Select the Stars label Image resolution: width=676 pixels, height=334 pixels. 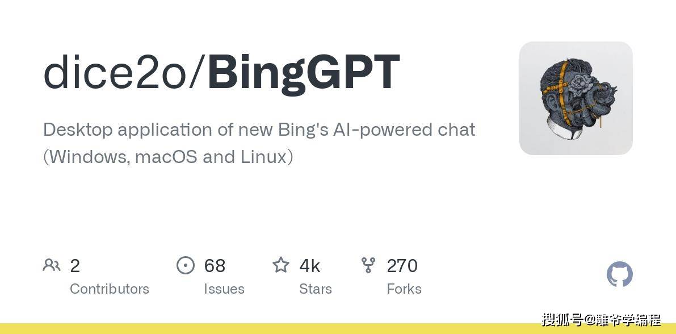point(316,289)
